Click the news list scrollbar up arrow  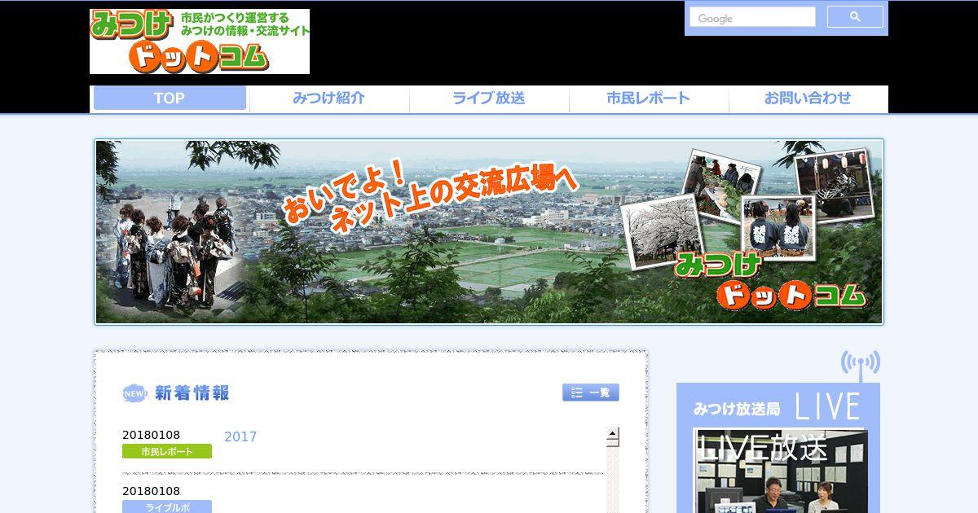coord(613,433)
